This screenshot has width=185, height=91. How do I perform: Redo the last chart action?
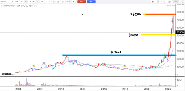tap(70, 2)
